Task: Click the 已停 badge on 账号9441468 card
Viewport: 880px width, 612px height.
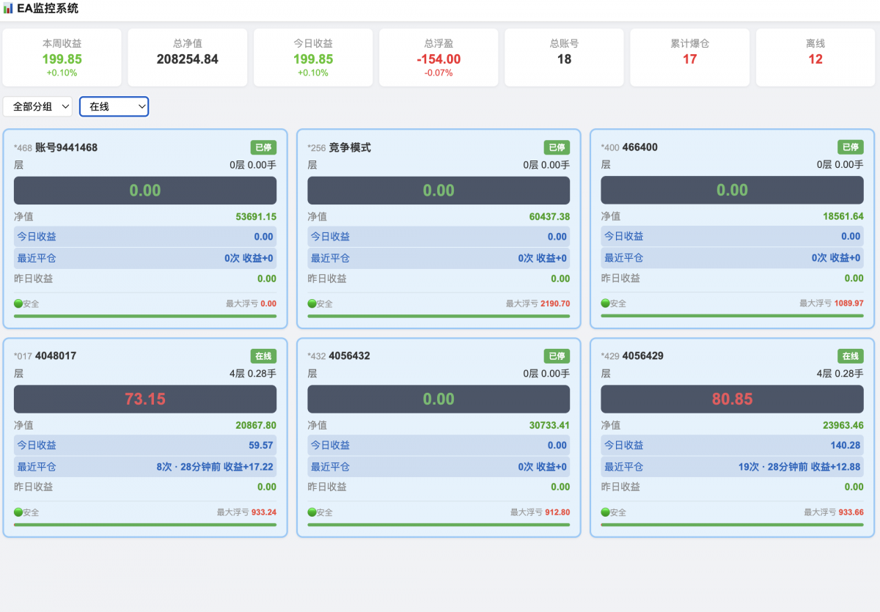Action: pyautogui.click(x=263, y=147)
